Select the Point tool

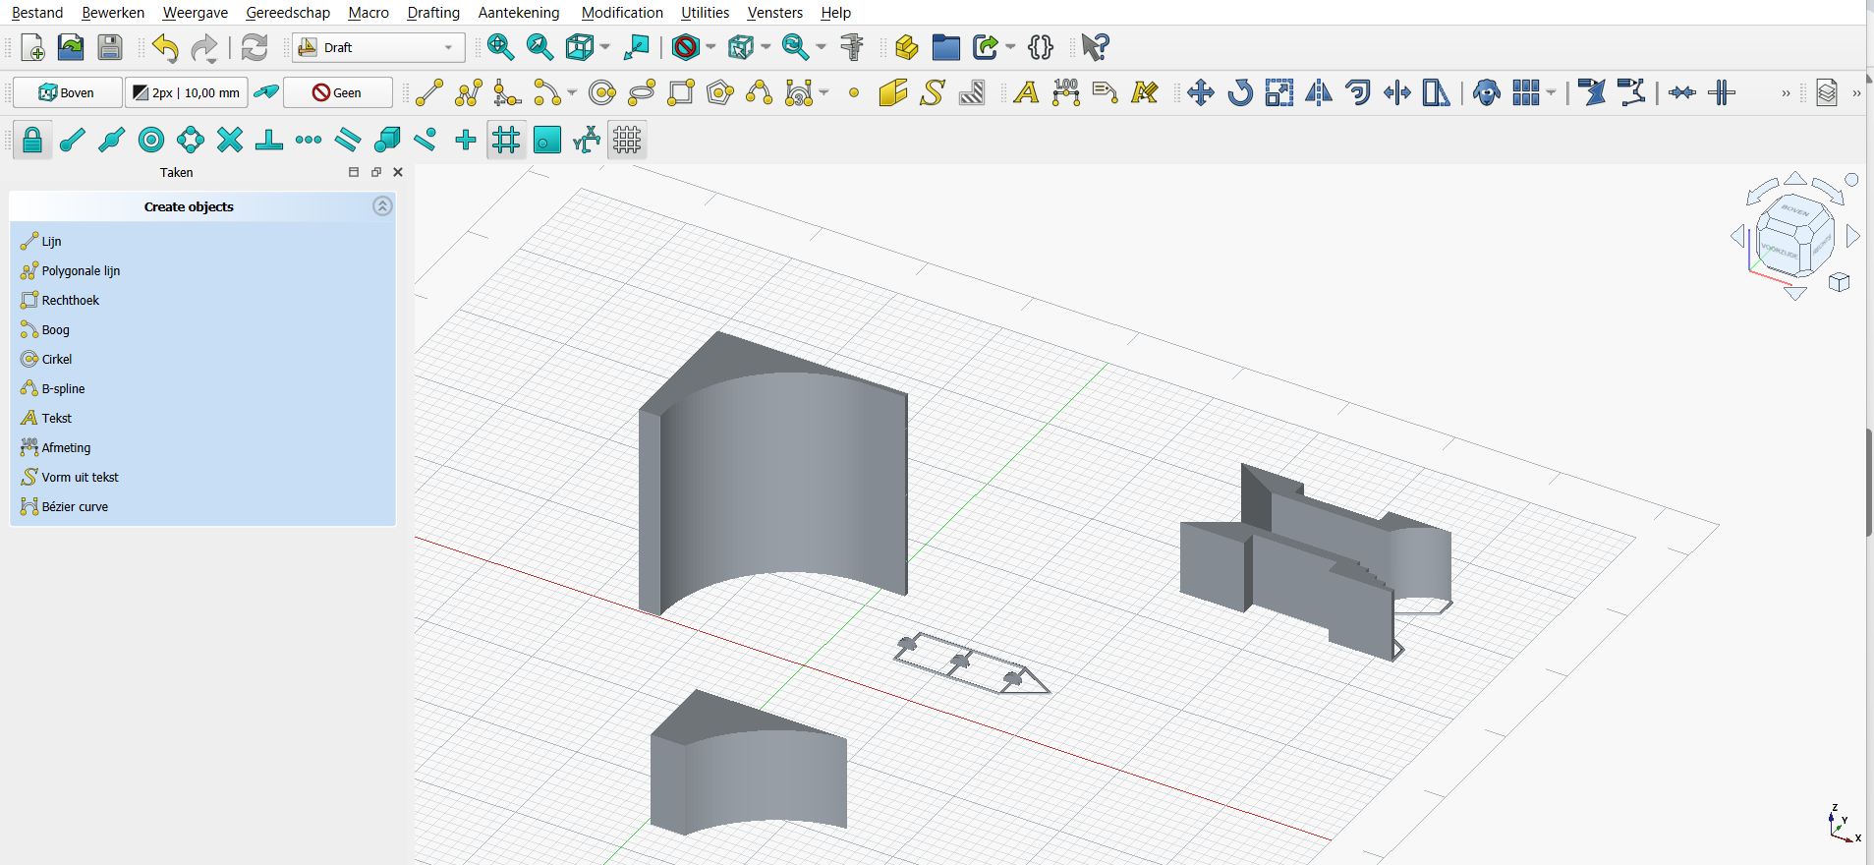coord(854,92)
